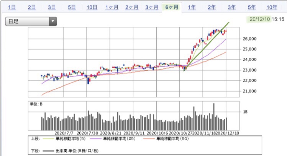Switch to the 1ヶ月 chart tab
287x156 pixels.
coord(112,7)
